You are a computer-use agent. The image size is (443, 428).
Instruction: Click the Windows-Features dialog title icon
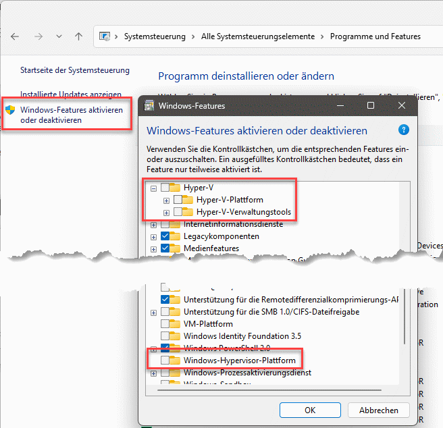click(x=149, y=106)
